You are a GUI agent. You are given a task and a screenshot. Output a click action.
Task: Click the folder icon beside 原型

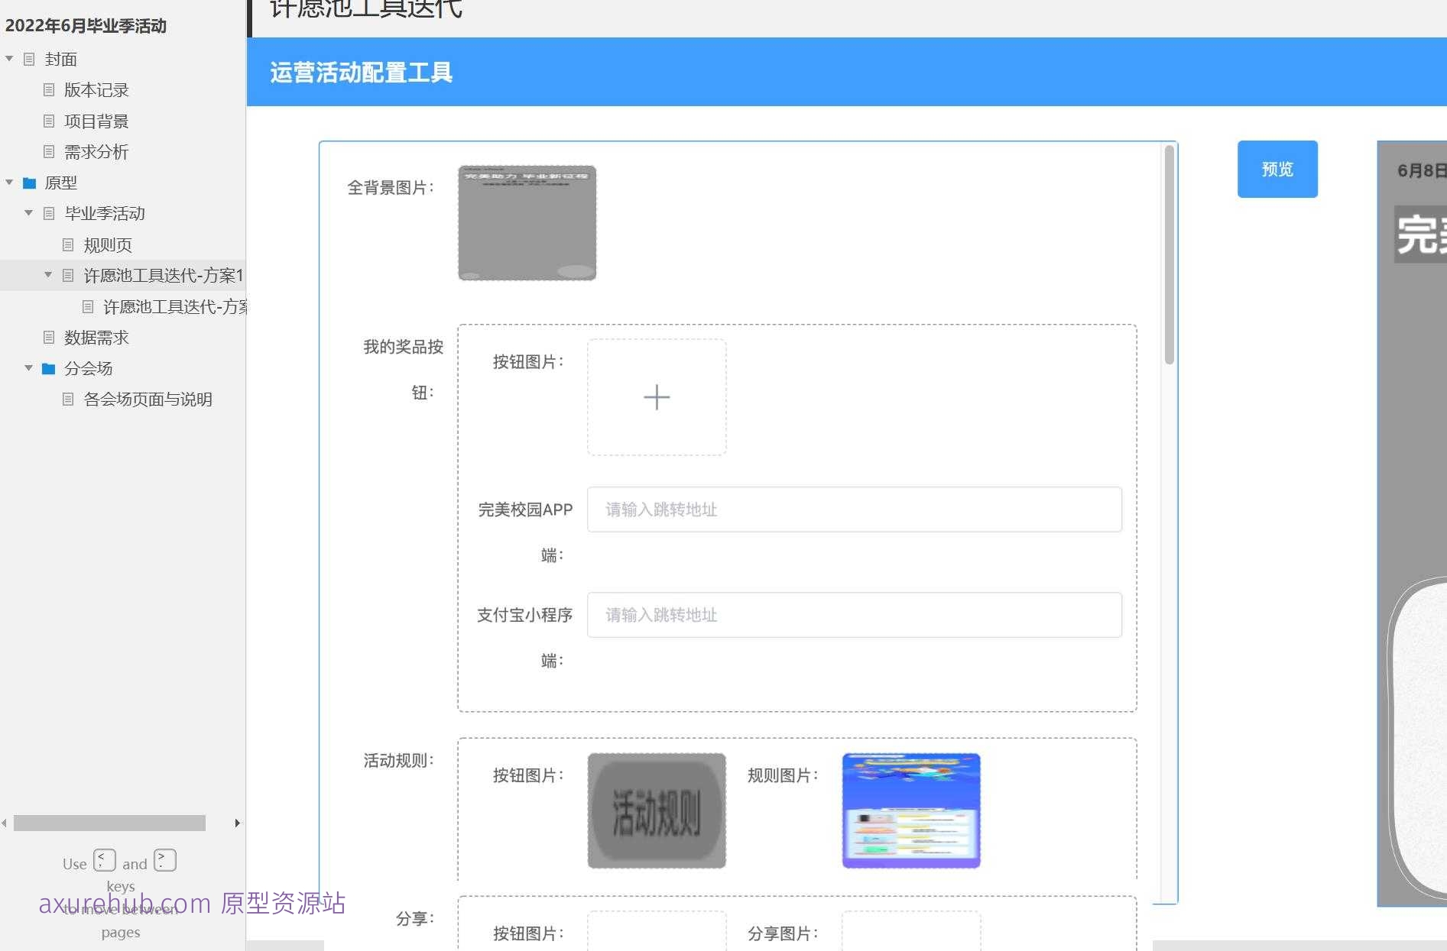click(28, 183)
